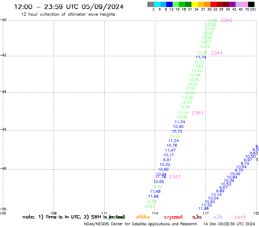Click the wave height value 13.55
Screen dimensions: 259x227
click(x=194, y=80)
